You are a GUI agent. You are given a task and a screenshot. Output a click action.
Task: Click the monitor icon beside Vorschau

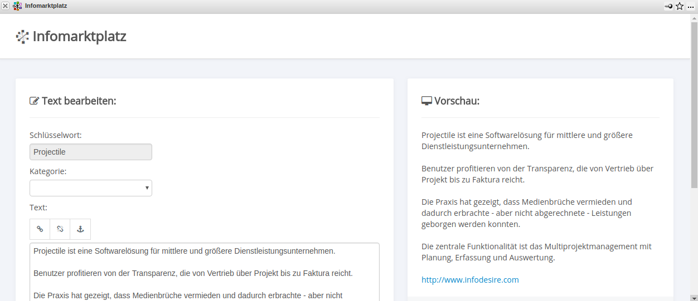426,101
